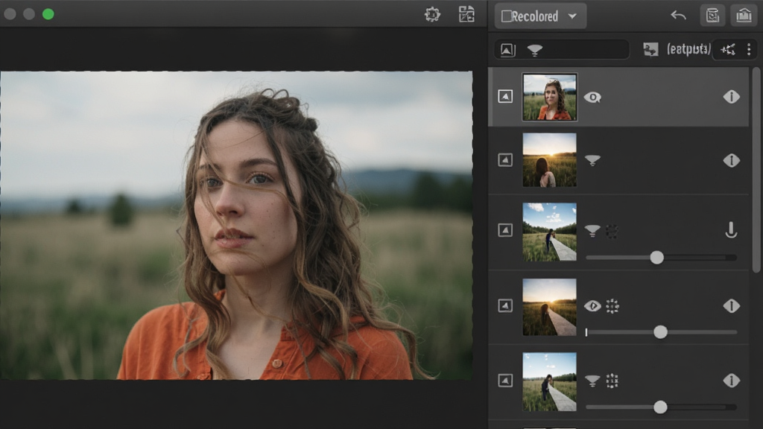Click the nodes graph button near three dots
The height and width of the screenshot is (429, 763).
pyautogui.click(x=728, y=49)
